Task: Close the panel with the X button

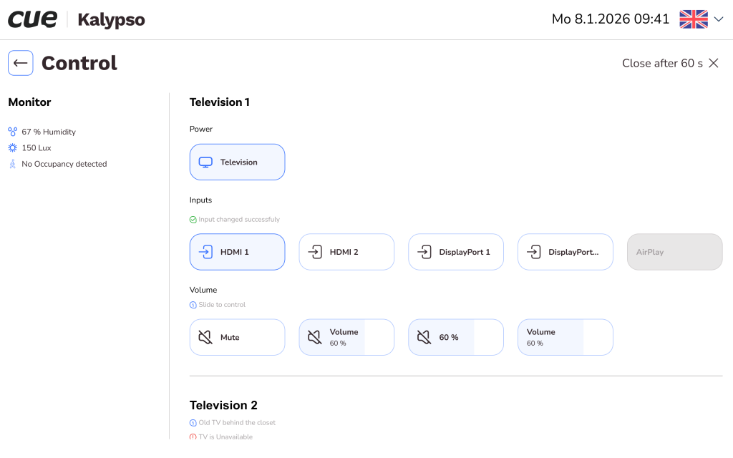Action: [713, 63]
